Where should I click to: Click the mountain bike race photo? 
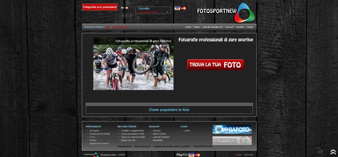tap(133, 64)
